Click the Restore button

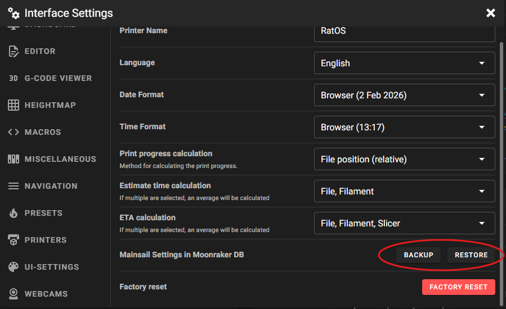pos(471,255)
